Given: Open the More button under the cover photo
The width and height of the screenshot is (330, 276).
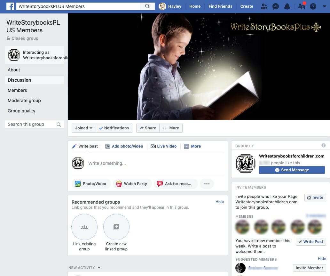Looking at the screenshot, I should (x=171, y=128).
